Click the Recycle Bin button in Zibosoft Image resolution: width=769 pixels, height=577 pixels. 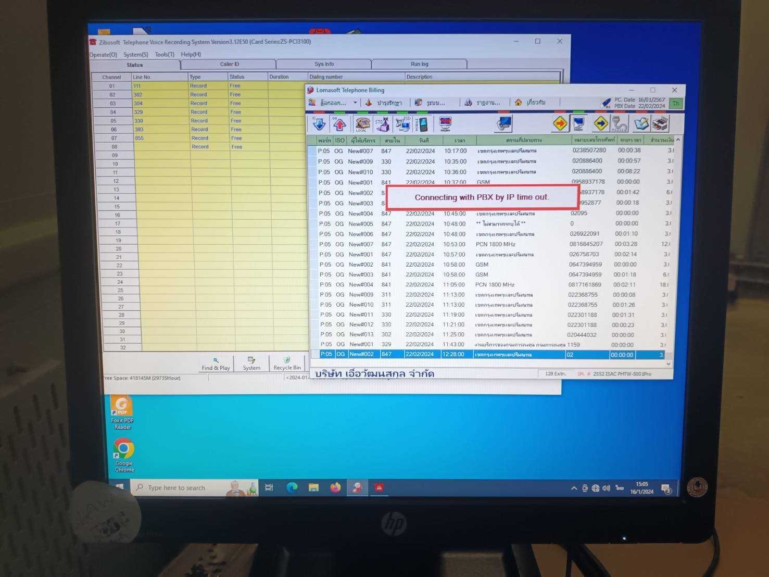(287, 363)
